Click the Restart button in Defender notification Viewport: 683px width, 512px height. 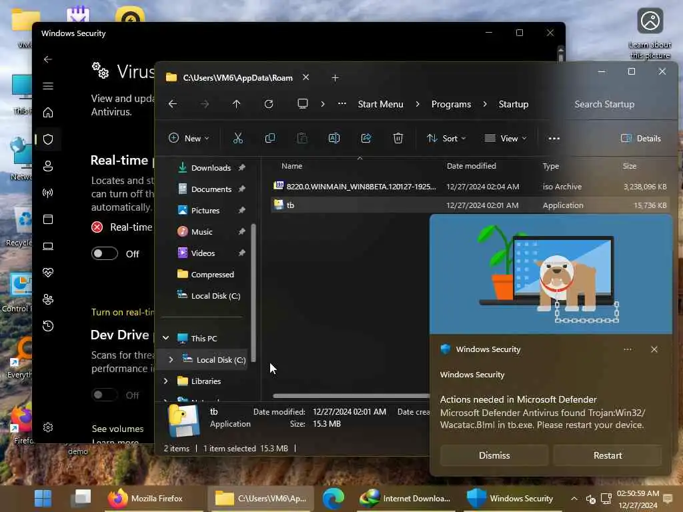point(607,455)
